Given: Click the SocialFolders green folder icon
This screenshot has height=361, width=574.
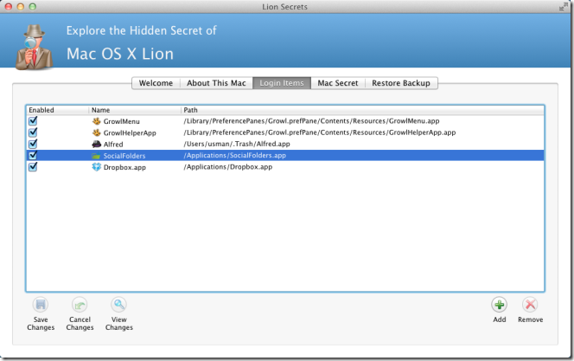Looking at the screenshot, I should click(96, 156).
